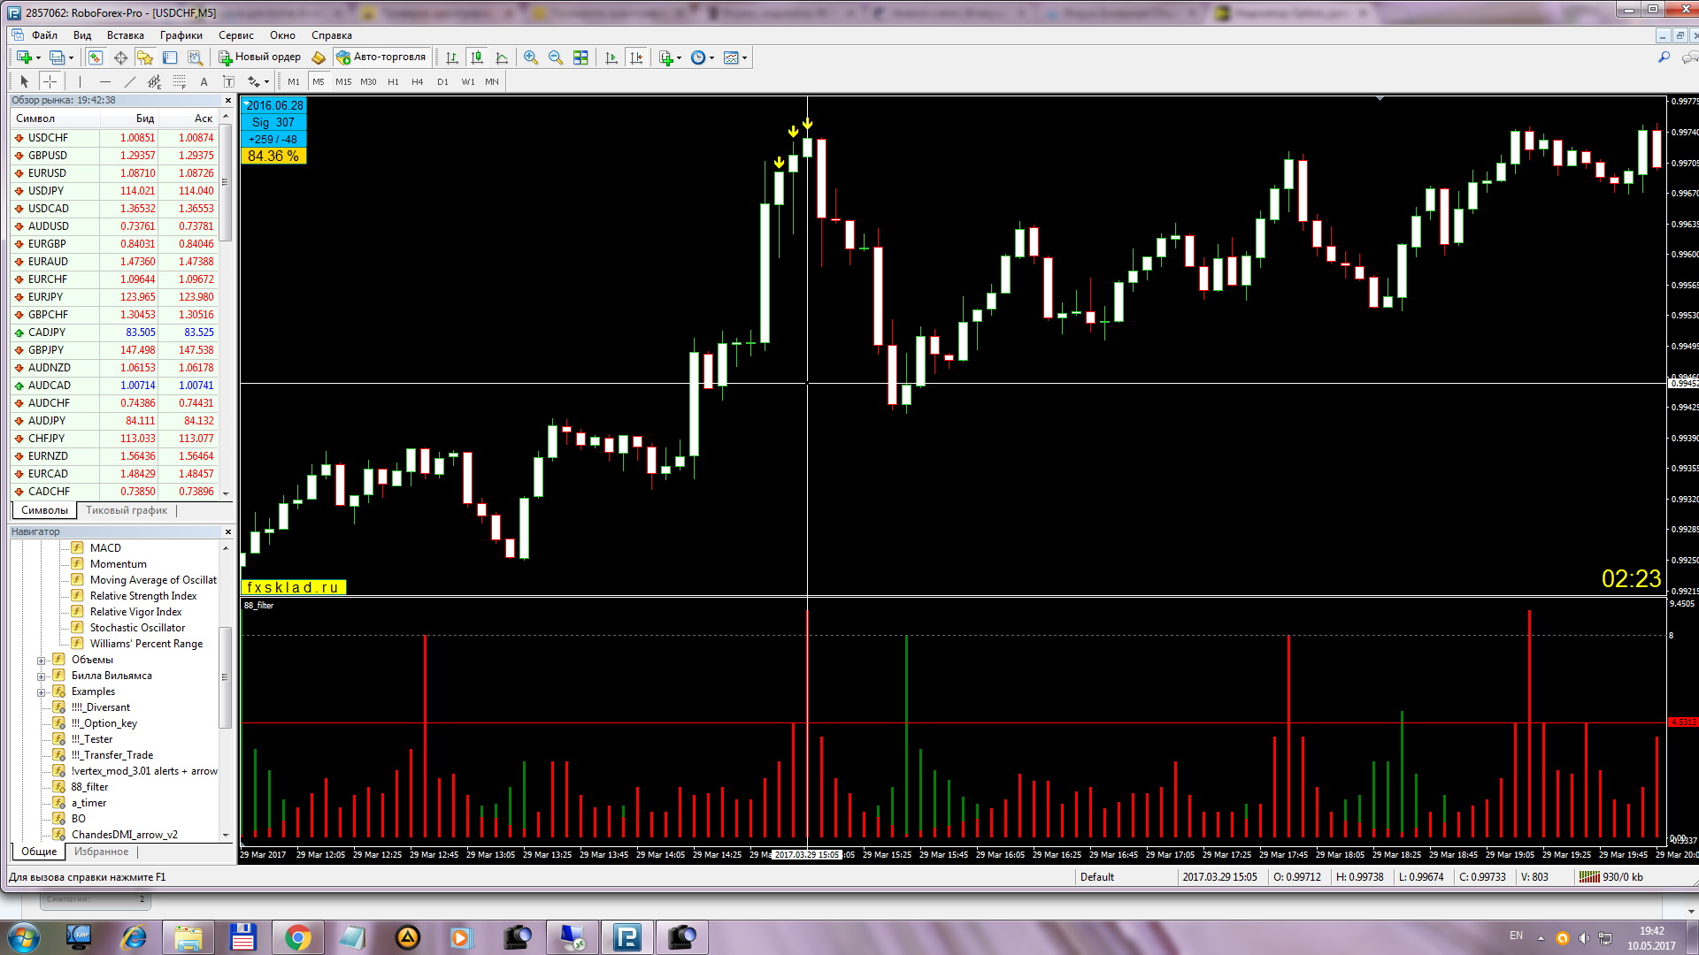Open the chart templates dropdown
The width and height of the screenshot is (1699, 955).
735,57
